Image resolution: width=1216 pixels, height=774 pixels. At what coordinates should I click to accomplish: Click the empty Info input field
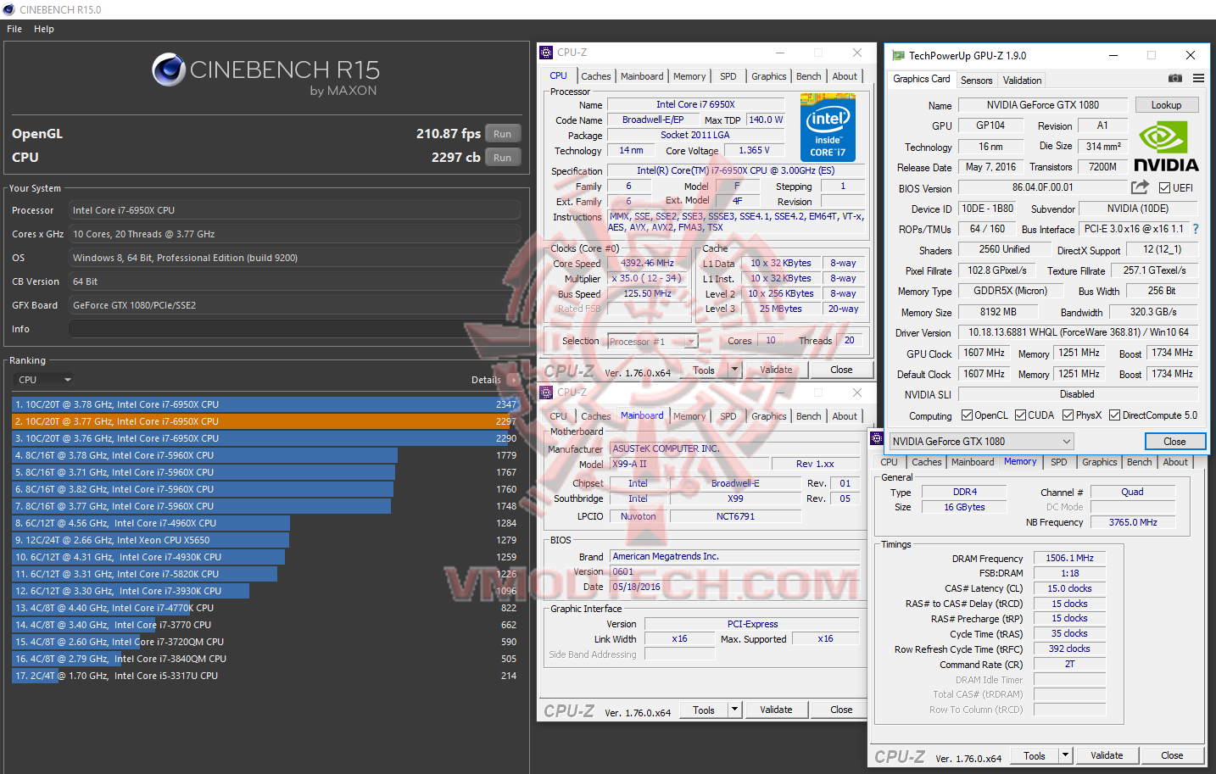point(294,329)
